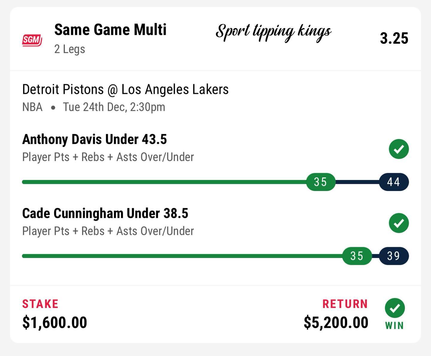Click the NBA Tue 24th Dec date line
The height and width of the screenshot is (356, 431).
(x=94, y=107)
